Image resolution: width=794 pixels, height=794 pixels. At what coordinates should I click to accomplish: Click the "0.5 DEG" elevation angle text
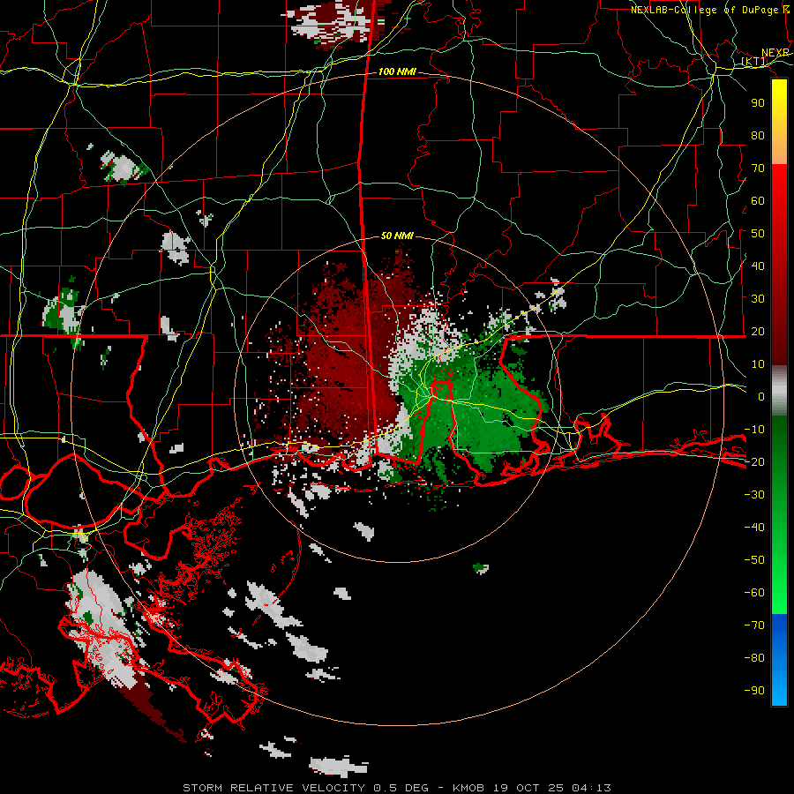401,788
